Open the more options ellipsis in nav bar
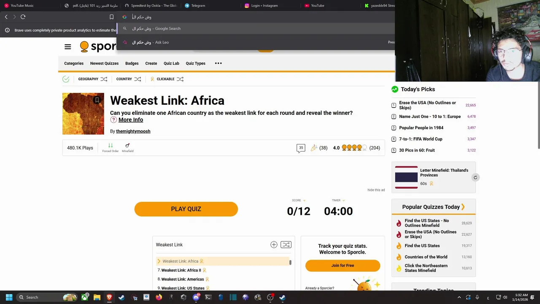540x304 pixels. [x=218, y=63]
